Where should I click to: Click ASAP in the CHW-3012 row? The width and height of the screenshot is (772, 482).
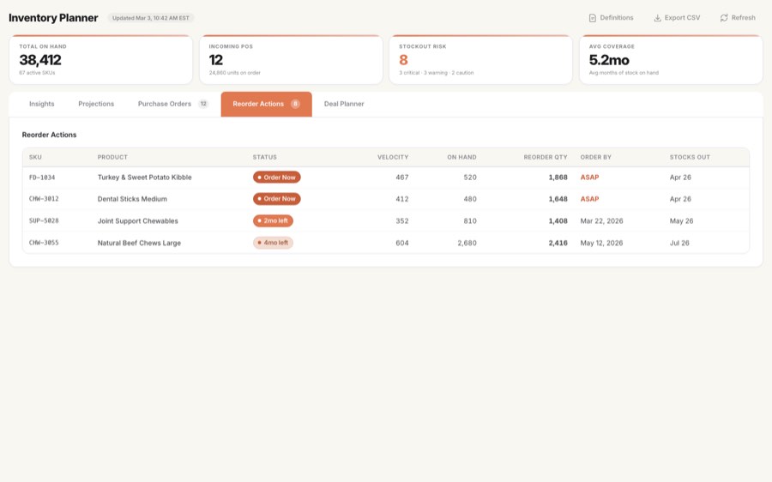click(x=589, y=199)
